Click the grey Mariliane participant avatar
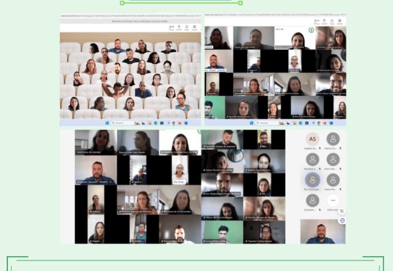Image resolution: width=393 pixels, height=271 pixels. [313, 160]
